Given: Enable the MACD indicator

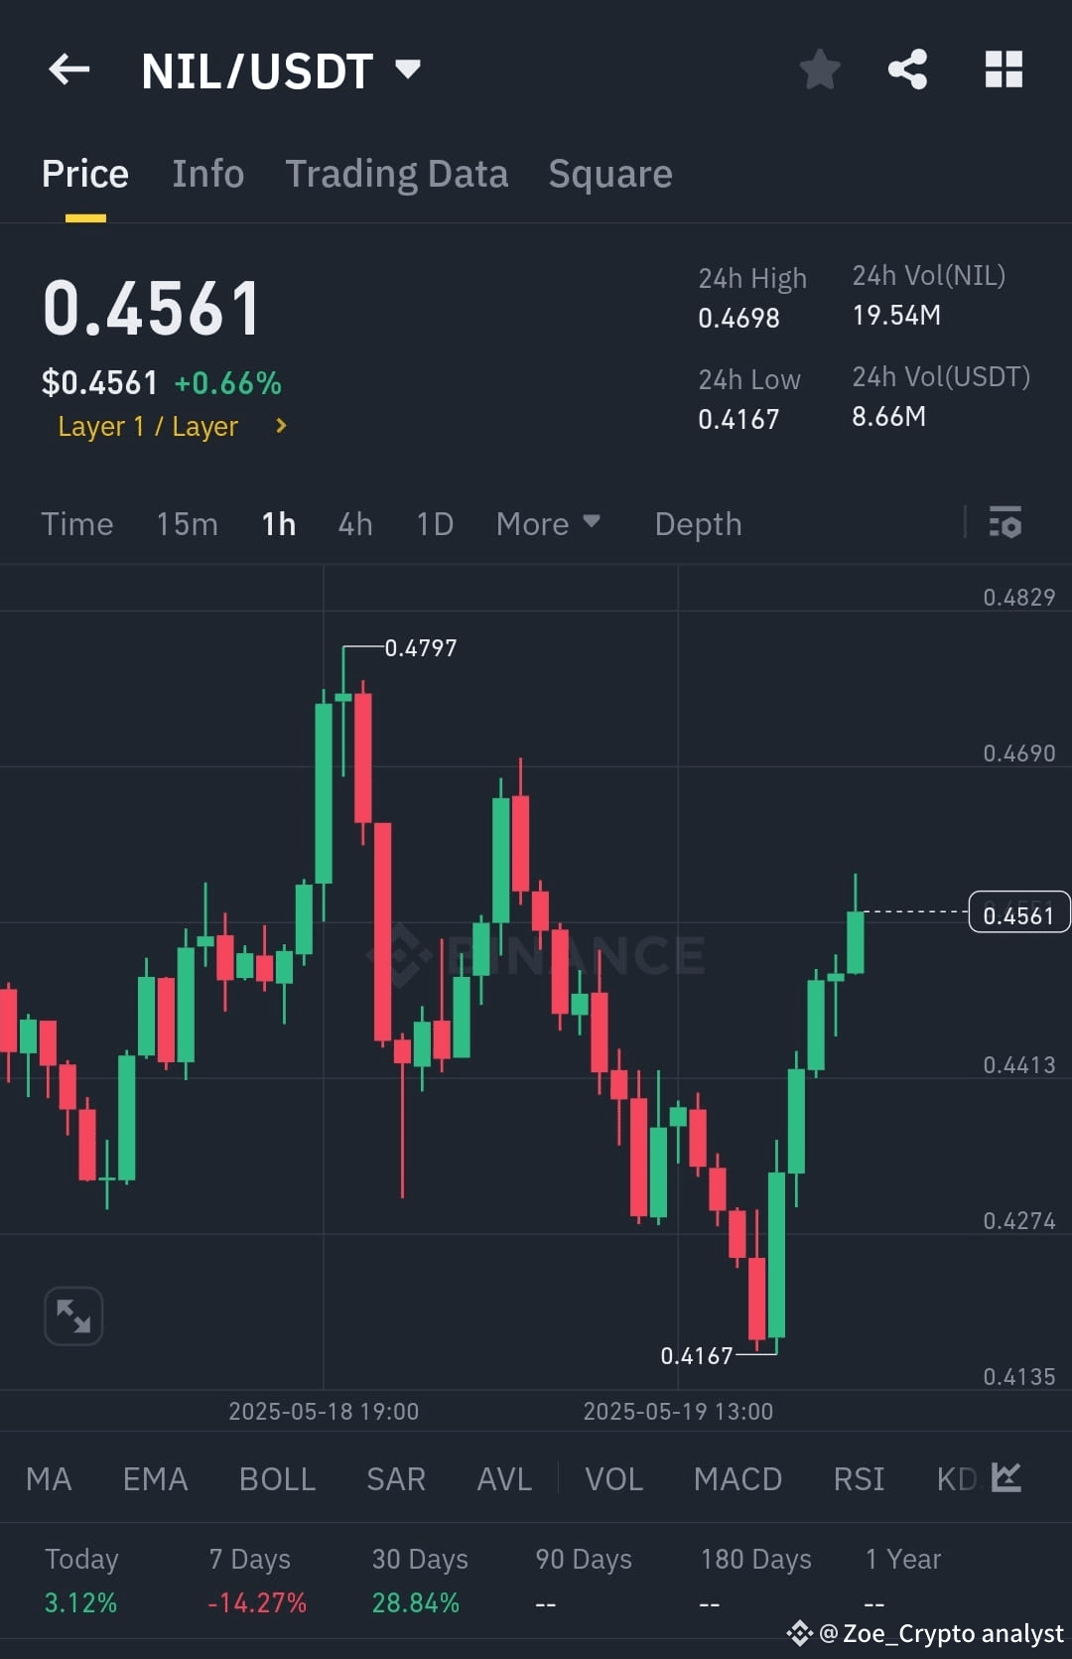Looking at the screenshot, I should pyautogui.click(x=737, y=1478).
